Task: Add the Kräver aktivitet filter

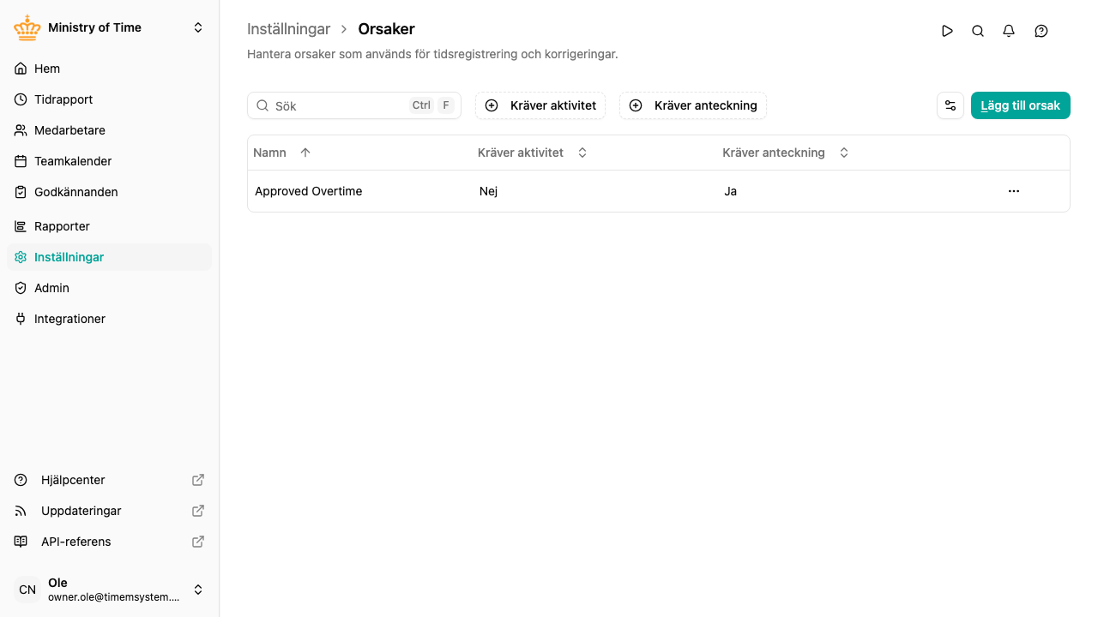Action: [x=540, y=105]
